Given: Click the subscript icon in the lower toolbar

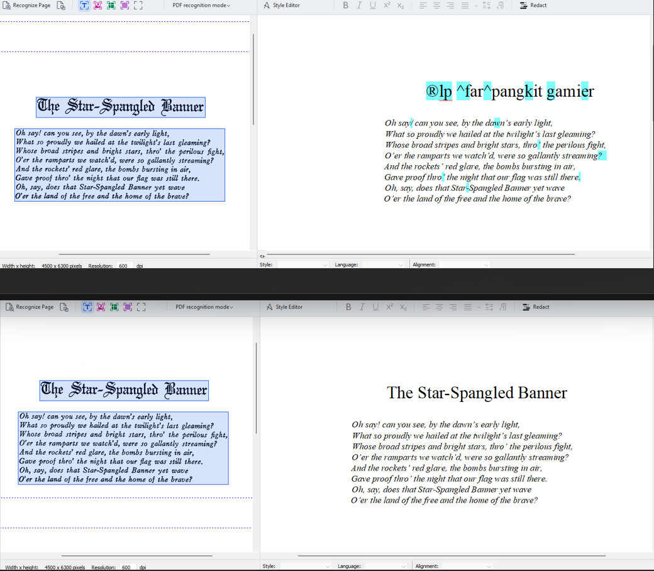Looking at the screenshot, I should (403, 307).
